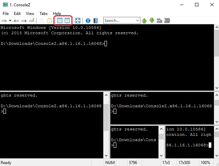
Task: Click the ConsoleZ title bar app icon
Action: tap(5, 5)
